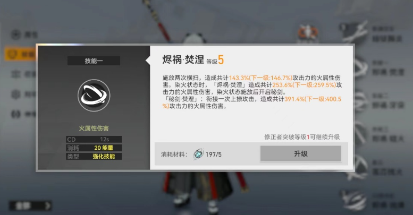Viewport: 413px width, 215px height.
Task: Choose the skill-three icon in right list
Action: click(x=361, y=134)
